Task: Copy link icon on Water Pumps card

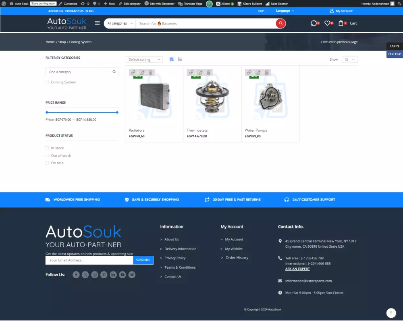Action: coord(249,72)
